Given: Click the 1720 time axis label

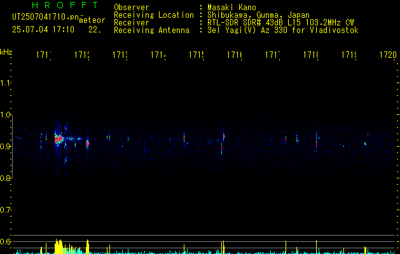Looking at the screenshot, I should click(x=388, y=55).
